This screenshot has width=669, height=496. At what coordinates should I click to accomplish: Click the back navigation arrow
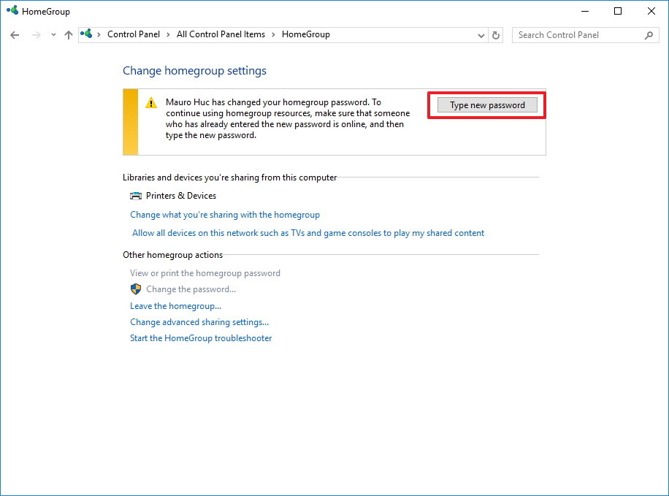click(15, 34)
